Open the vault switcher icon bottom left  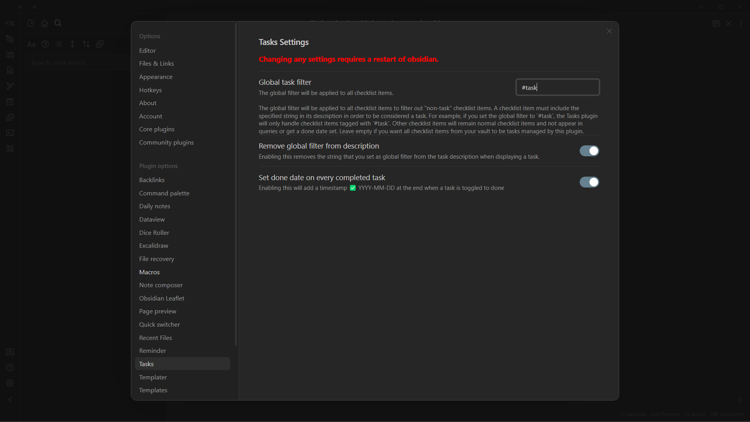coord(10,352)
